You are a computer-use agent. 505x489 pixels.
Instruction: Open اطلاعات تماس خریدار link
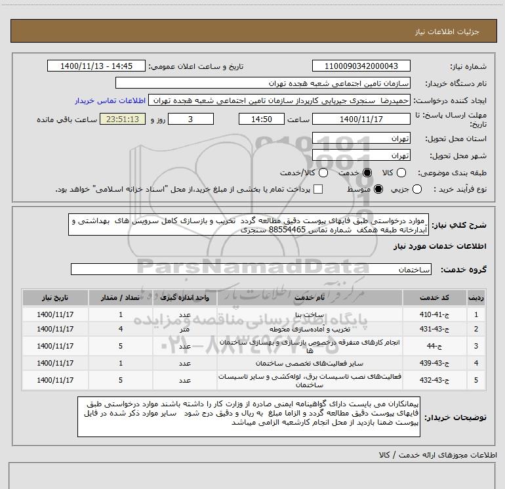coord(110,100)
